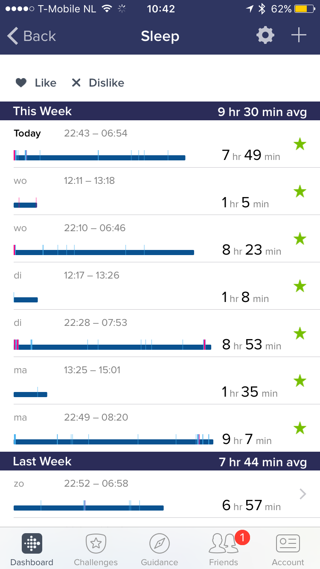Open the Guidance compass icon
Image resolution: width=320 pixels, height=569 pixels.
(160, 544)
